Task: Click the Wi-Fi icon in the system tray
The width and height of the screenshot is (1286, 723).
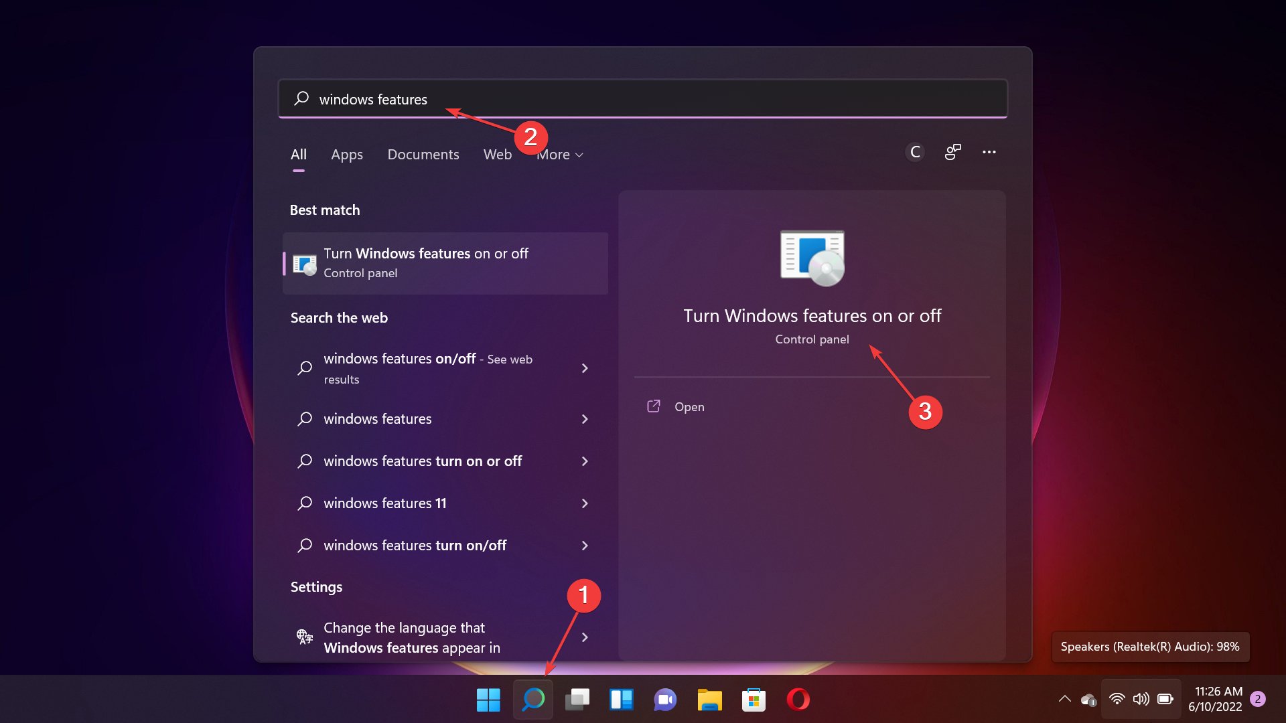Action: pos(1117,698)
